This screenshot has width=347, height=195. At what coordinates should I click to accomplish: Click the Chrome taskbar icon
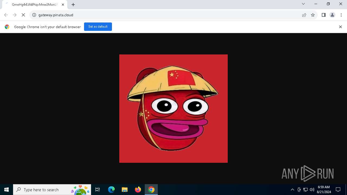(151, 190)
